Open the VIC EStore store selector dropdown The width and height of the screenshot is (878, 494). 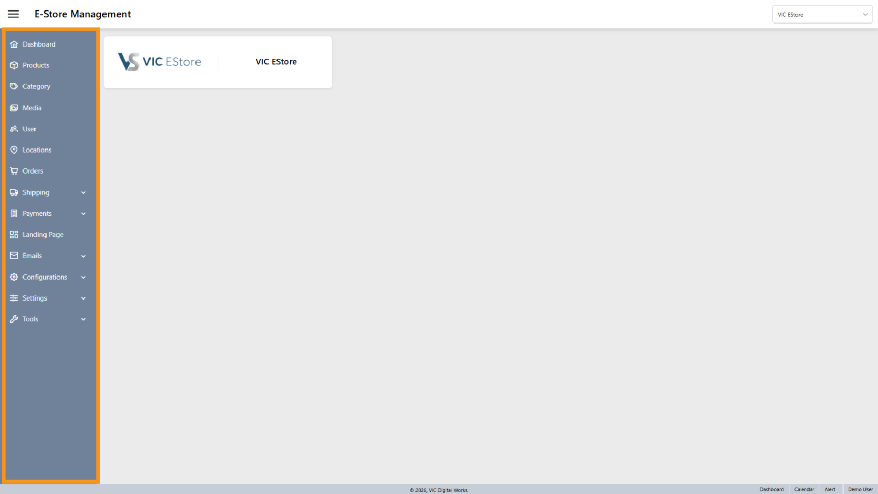pos(822,15)
